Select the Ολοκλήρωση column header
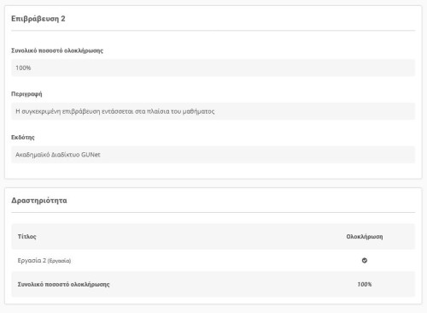 tap(365, 237)
